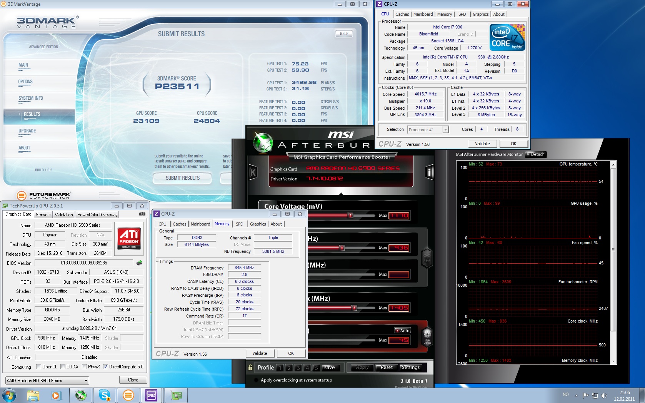Open the Windows Start menu
This screenshot has height=403, width=645.
pyautogui.click(x=9, y=395)
